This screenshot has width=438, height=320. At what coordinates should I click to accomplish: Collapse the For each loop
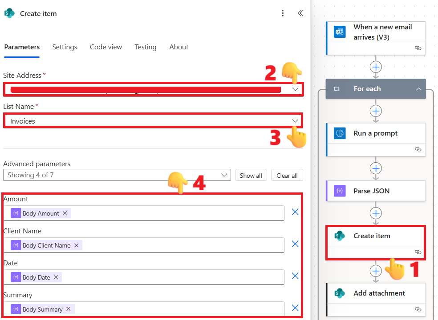418,89
